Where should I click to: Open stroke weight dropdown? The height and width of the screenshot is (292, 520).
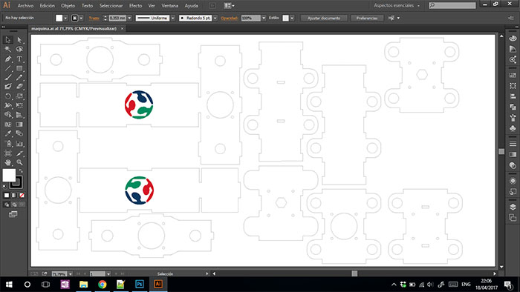(130, 19)
